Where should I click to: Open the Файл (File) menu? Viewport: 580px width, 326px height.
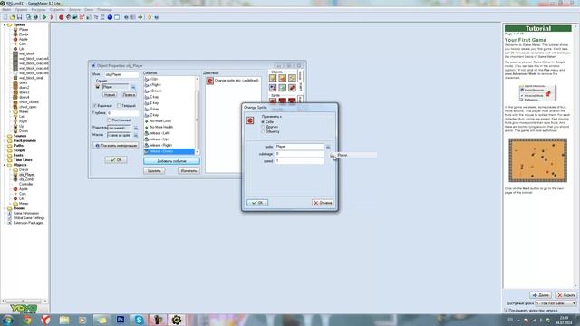tap(6, 10)
